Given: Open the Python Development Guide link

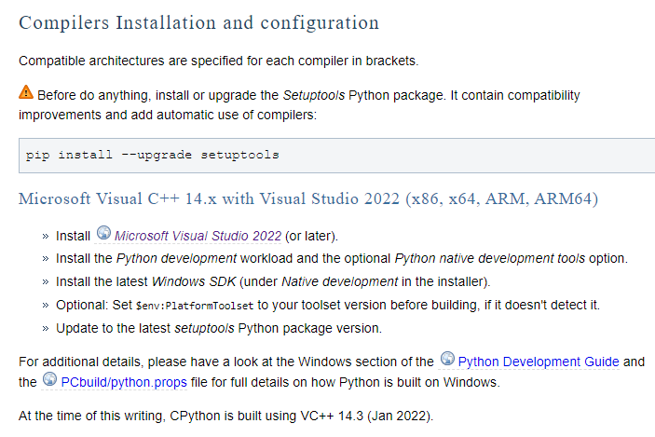Looking at the screenshot, I should coord(539,362).
